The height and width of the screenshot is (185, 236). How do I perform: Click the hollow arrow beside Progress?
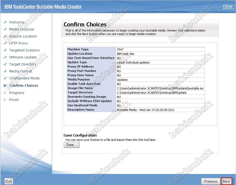pos(5,93)
